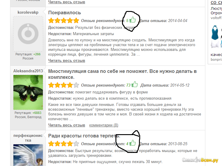The image size is (222, 166).
Task: Open the korolevakp user profile name
Action: click(x=28, y=12)
